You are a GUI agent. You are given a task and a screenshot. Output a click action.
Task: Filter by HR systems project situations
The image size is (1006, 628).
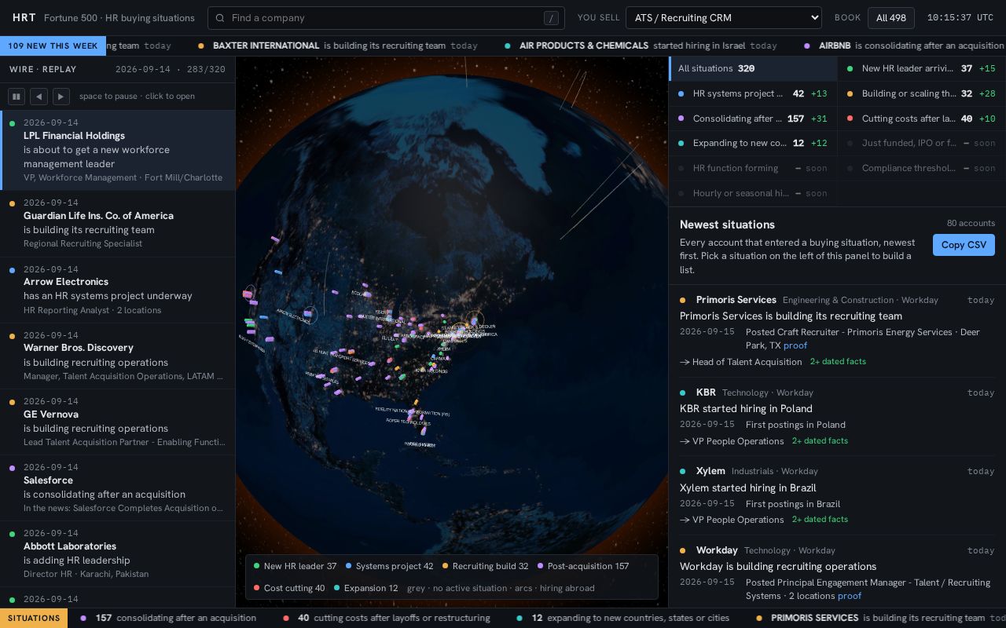pos(753,93)
